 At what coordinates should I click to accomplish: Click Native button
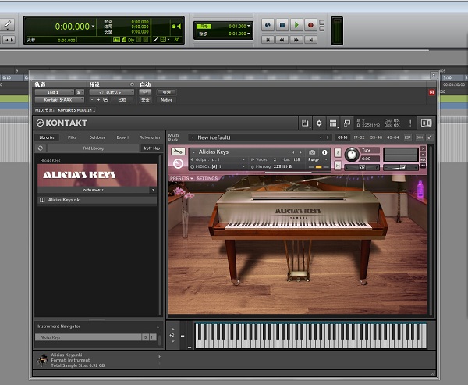tap(166, 100)
